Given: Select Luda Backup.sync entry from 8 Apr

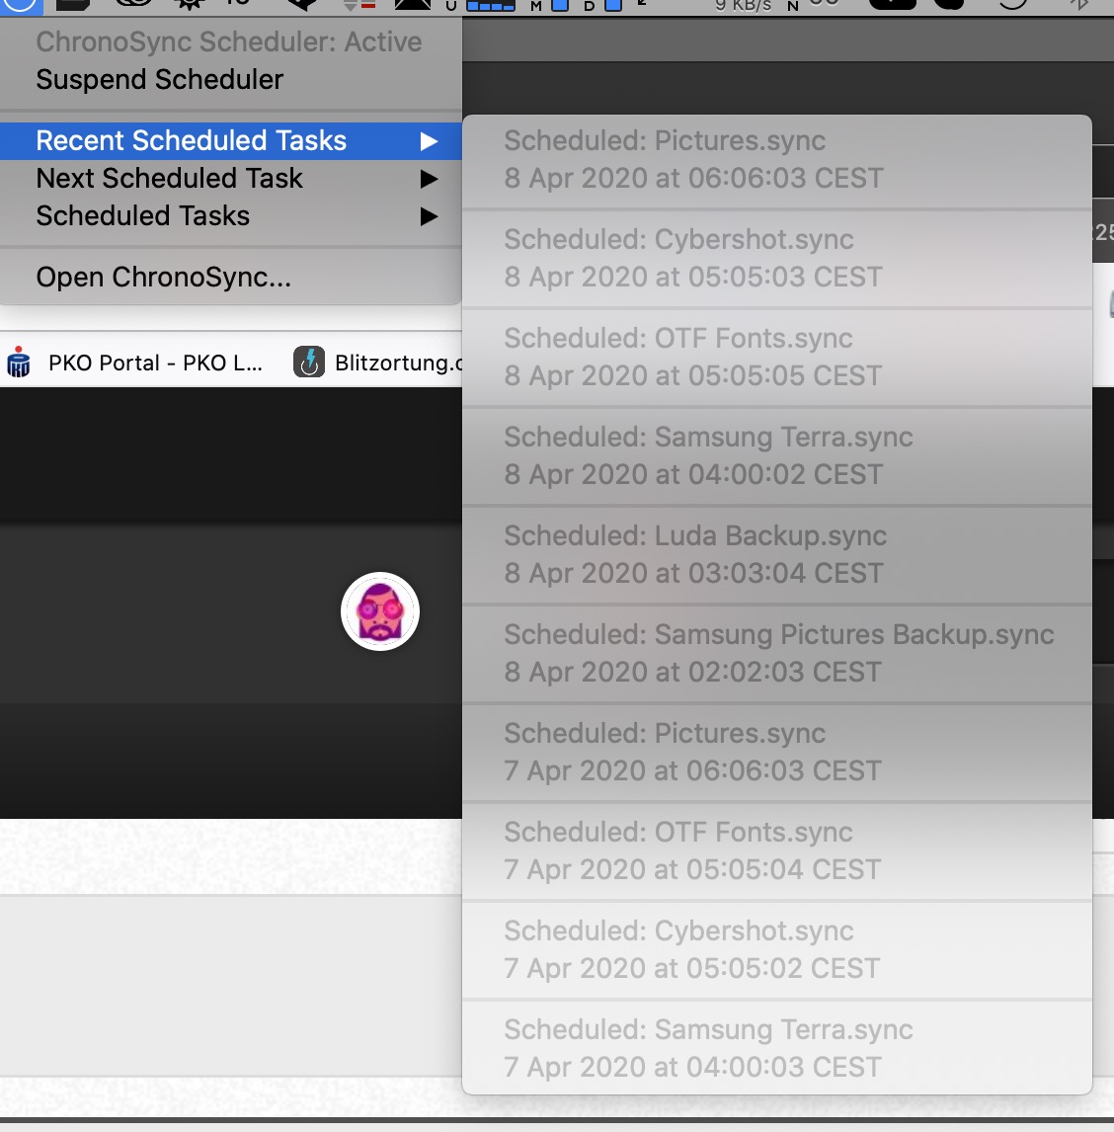Looking at the screenshot, I should click(x=777, y=555).
